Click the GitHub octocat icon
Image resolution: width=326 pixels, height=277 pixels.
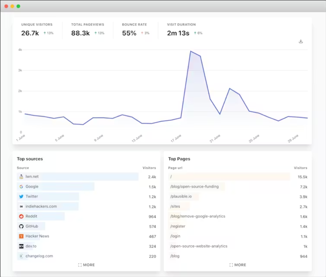(x=21, y=227)
